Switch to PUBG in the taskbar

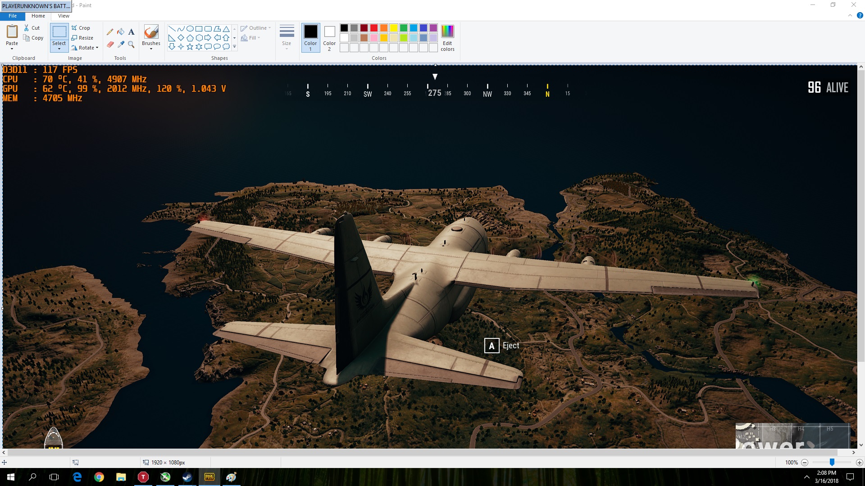(209, 477)
